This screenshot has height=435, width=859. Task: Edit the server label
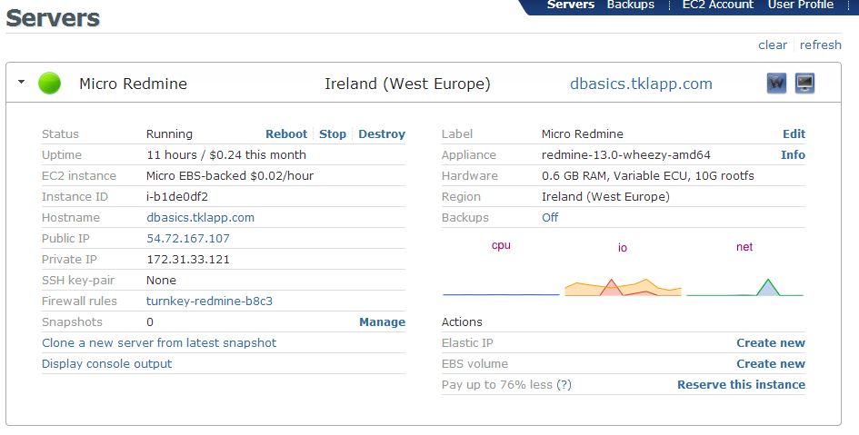click(x=794, y=133)
